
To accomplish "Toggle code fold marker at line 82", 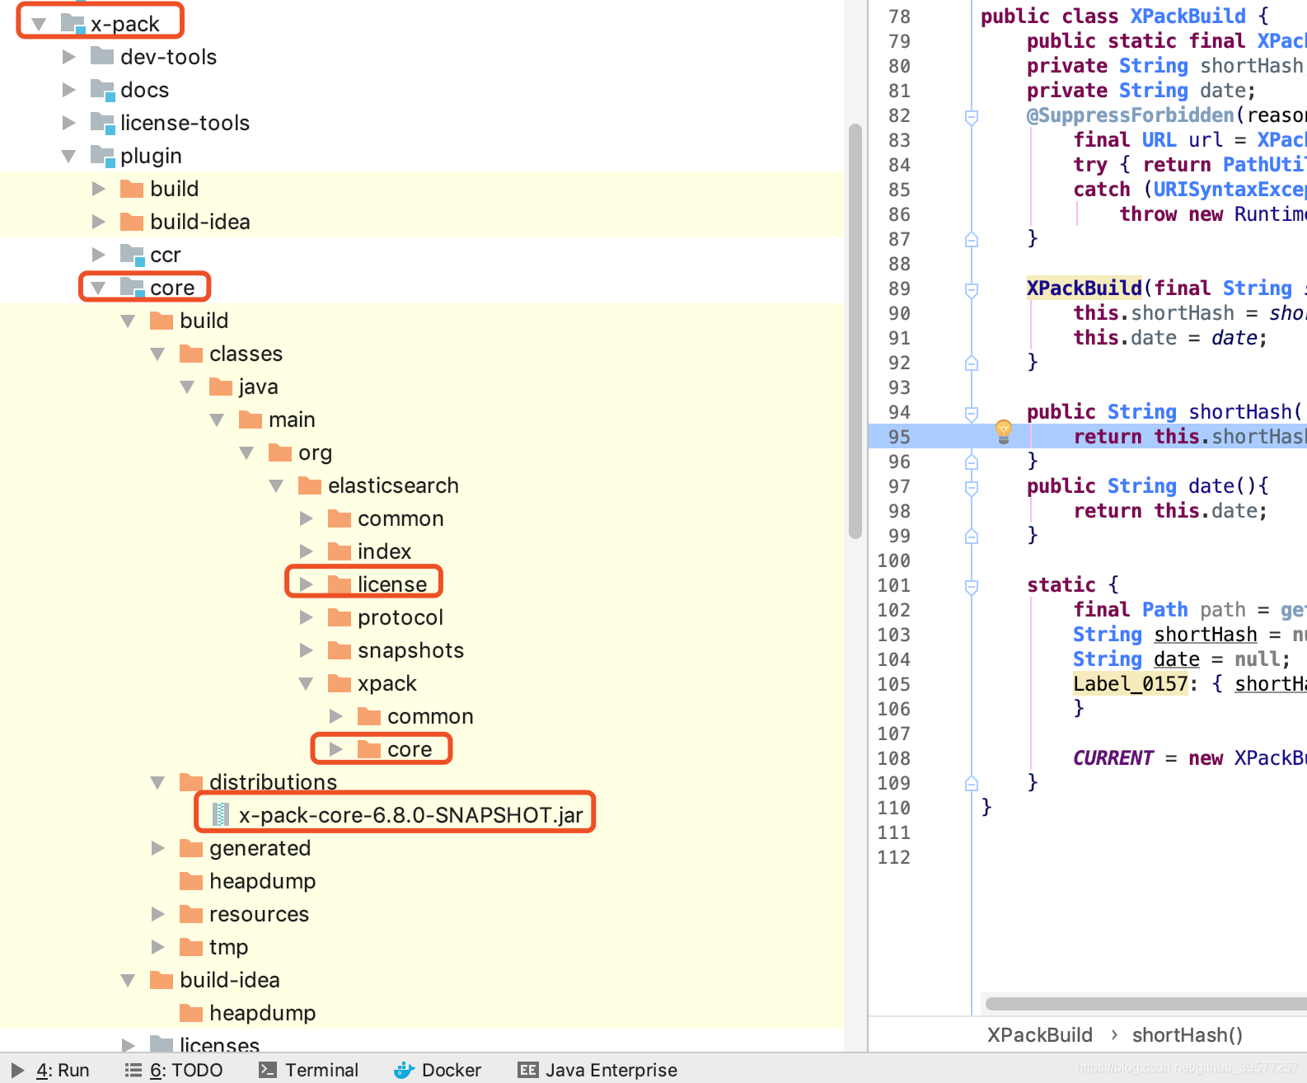I will (x=972, y=116).
